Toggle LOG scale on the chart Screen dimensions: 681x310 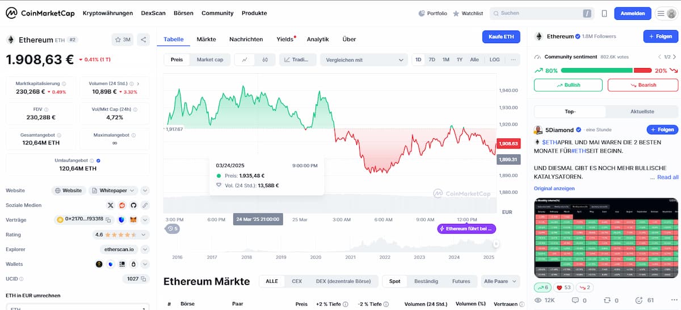tap(495, 60)
